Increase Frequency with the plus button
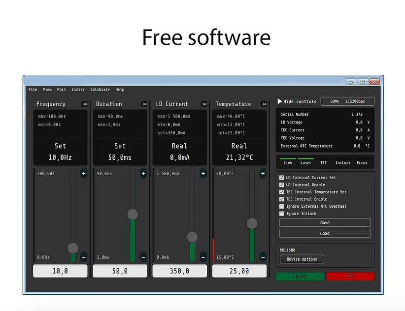This screenshot has width=405, height=311. click(x=83, y=173)
